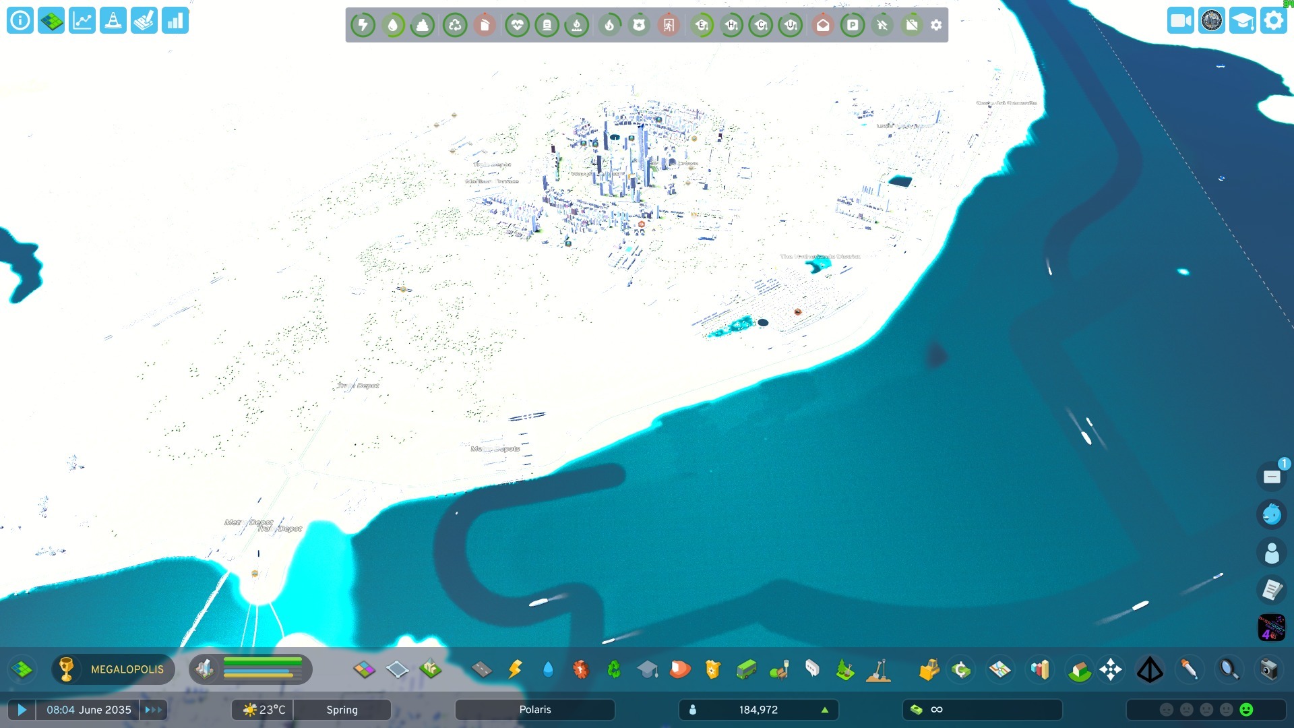Open Fire & Rescue services menu

click(x=680, y=669)
